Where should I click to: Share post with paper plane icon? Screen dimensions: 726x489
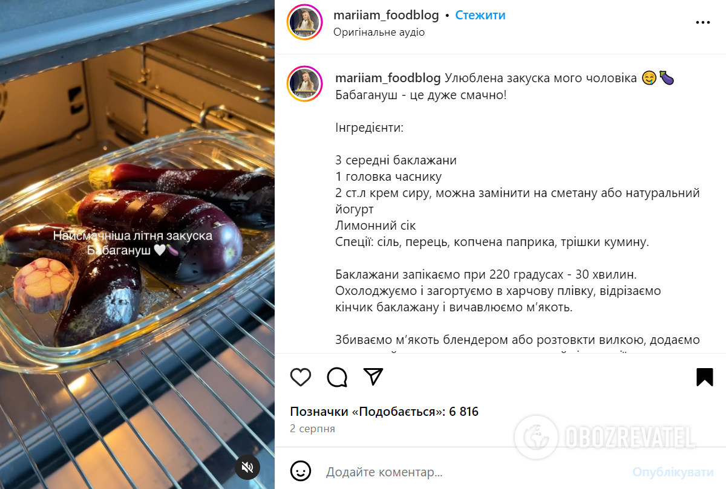(x=373, y=377)
